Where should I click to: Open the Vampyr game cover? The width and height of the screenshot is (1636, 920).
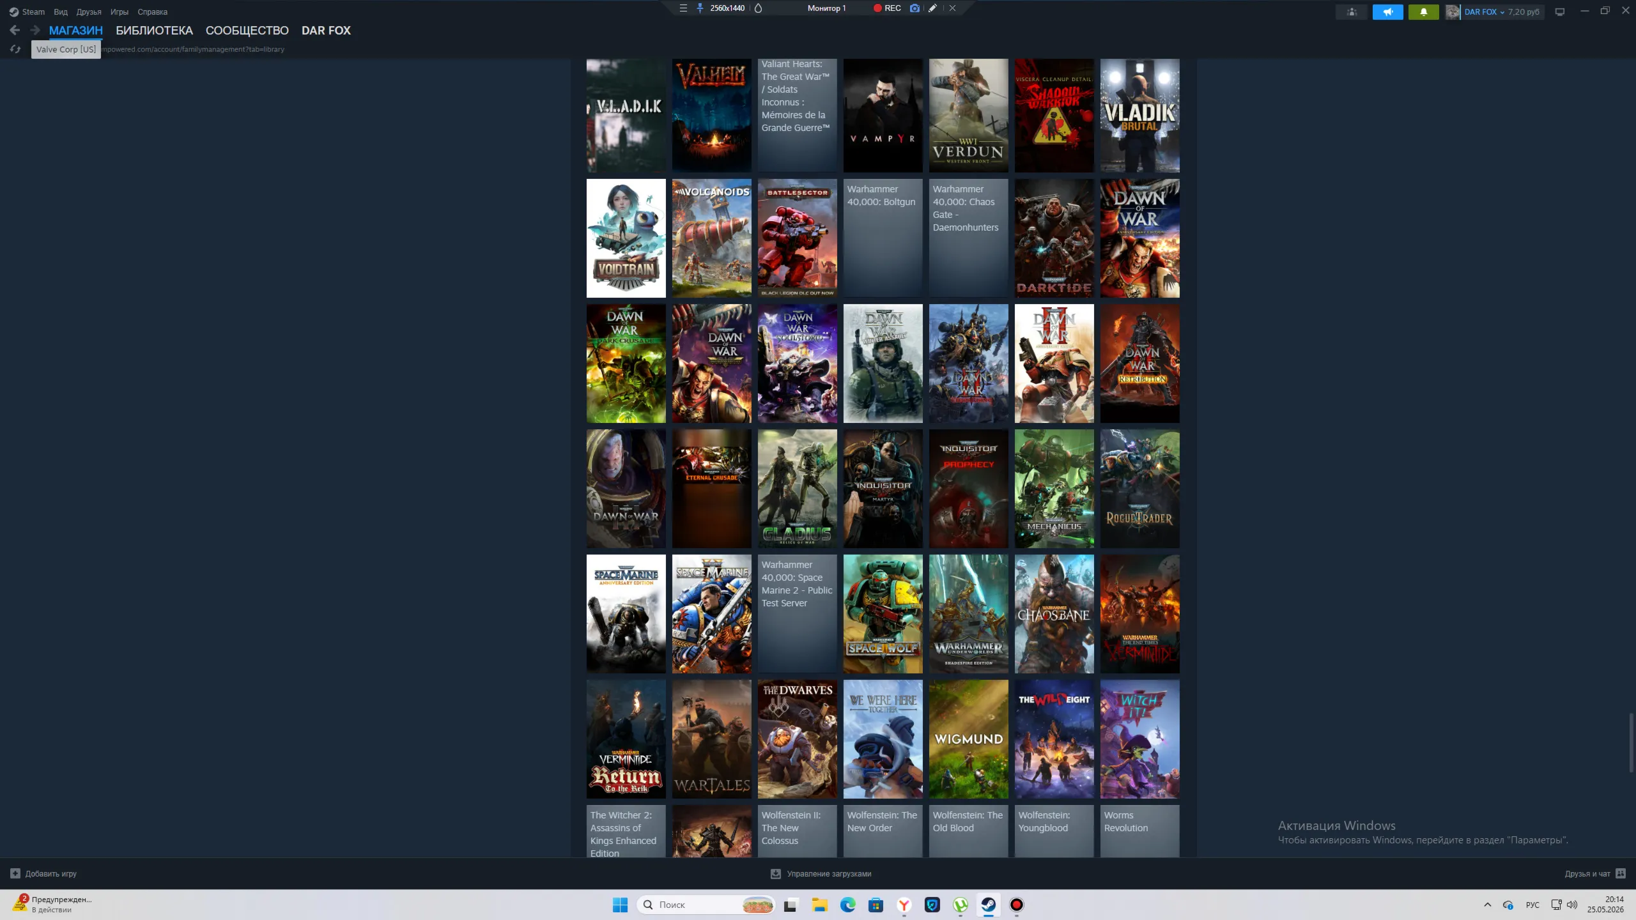coord(883,116)
